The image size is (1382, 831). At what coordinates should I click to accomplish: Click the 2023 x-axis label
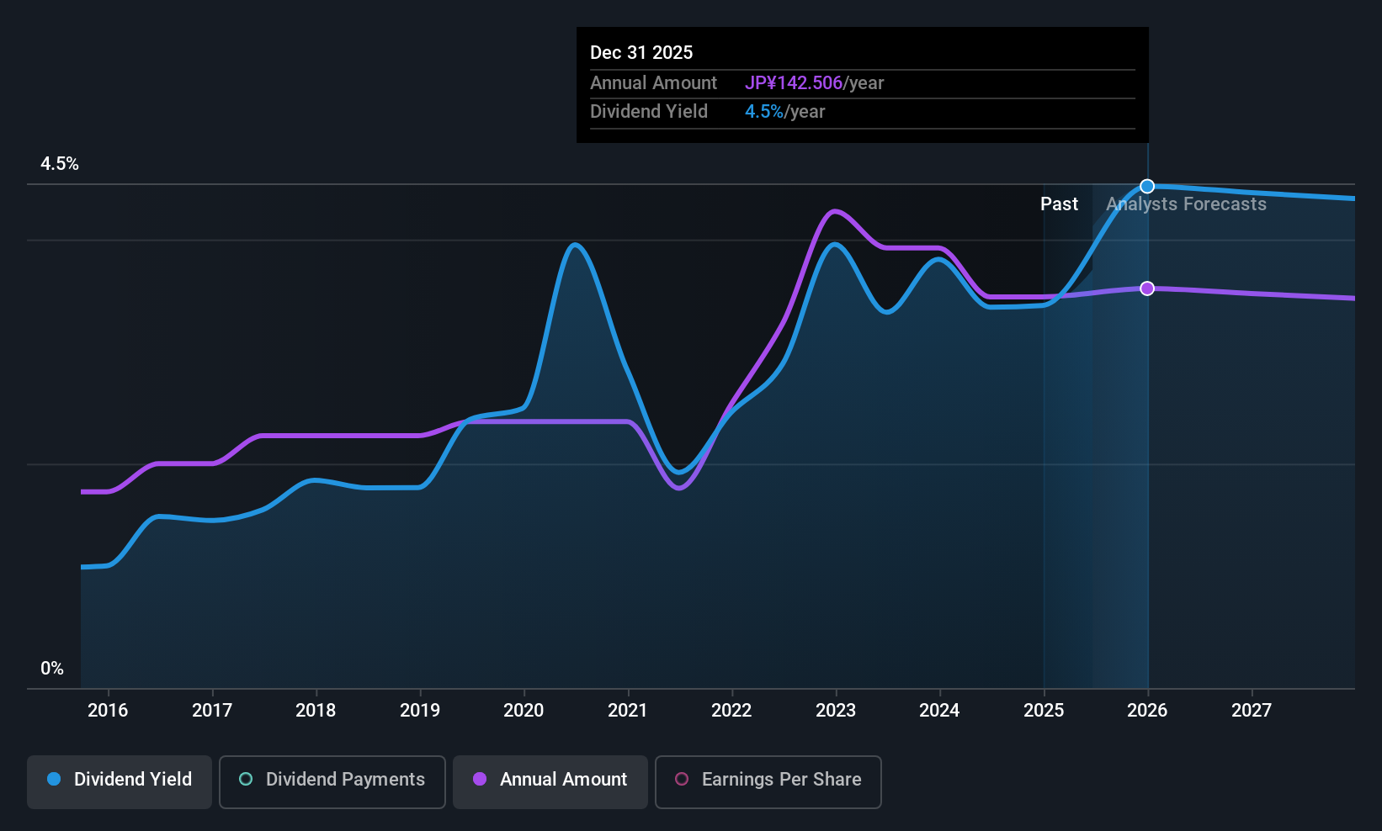coord(836,710)
